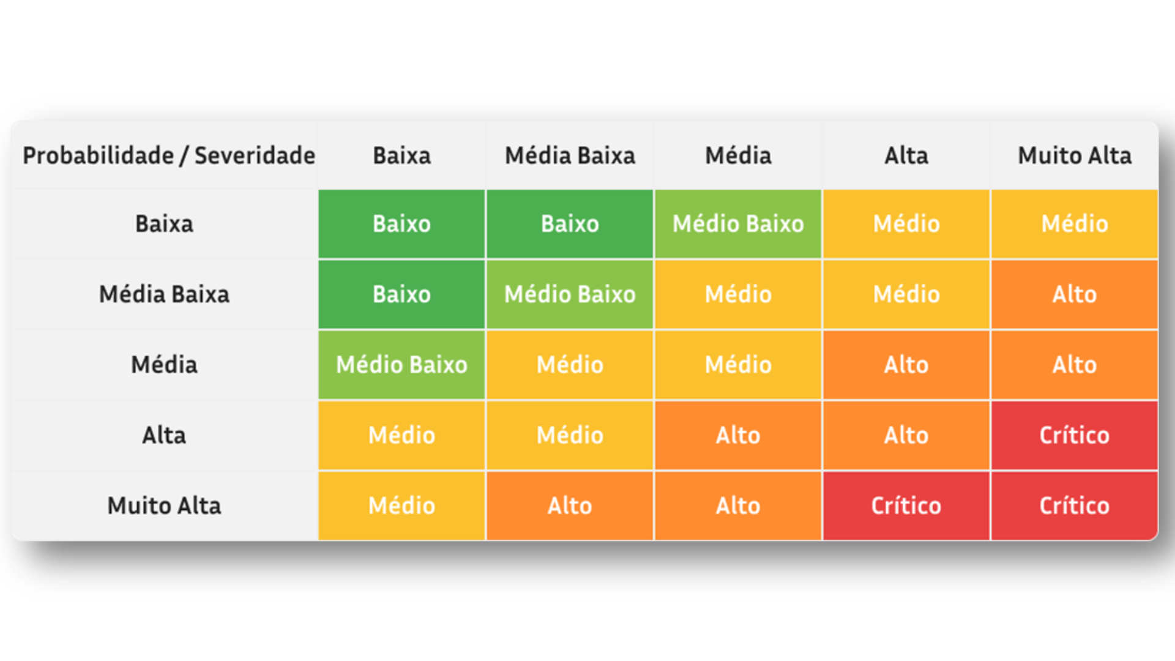1175x661 pixels.
Task: Click Médio cell under Muito Alta severity column
Action: [1074, 224]
